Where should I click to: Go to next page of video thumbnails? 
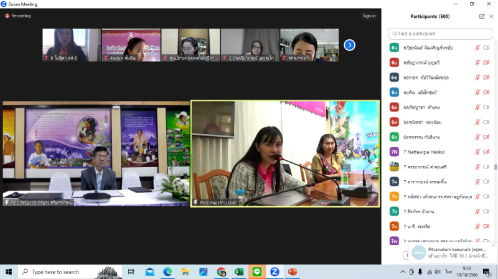coord(350,45)
